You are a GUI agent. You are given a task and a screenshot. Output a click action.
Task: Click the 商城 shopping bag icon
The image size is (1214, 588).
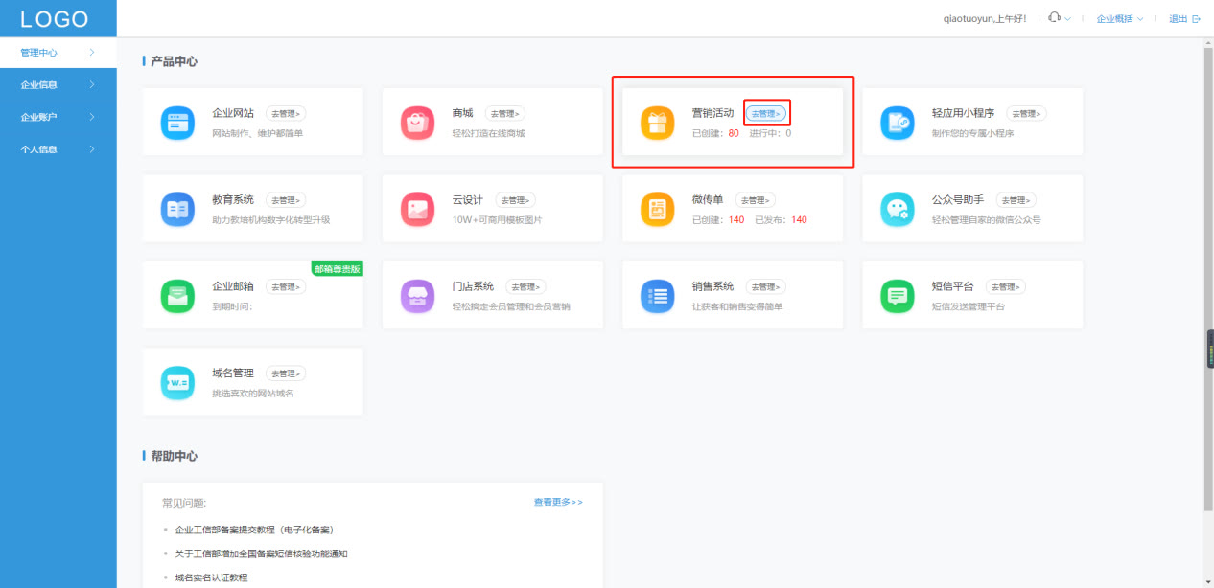[417, 123]
